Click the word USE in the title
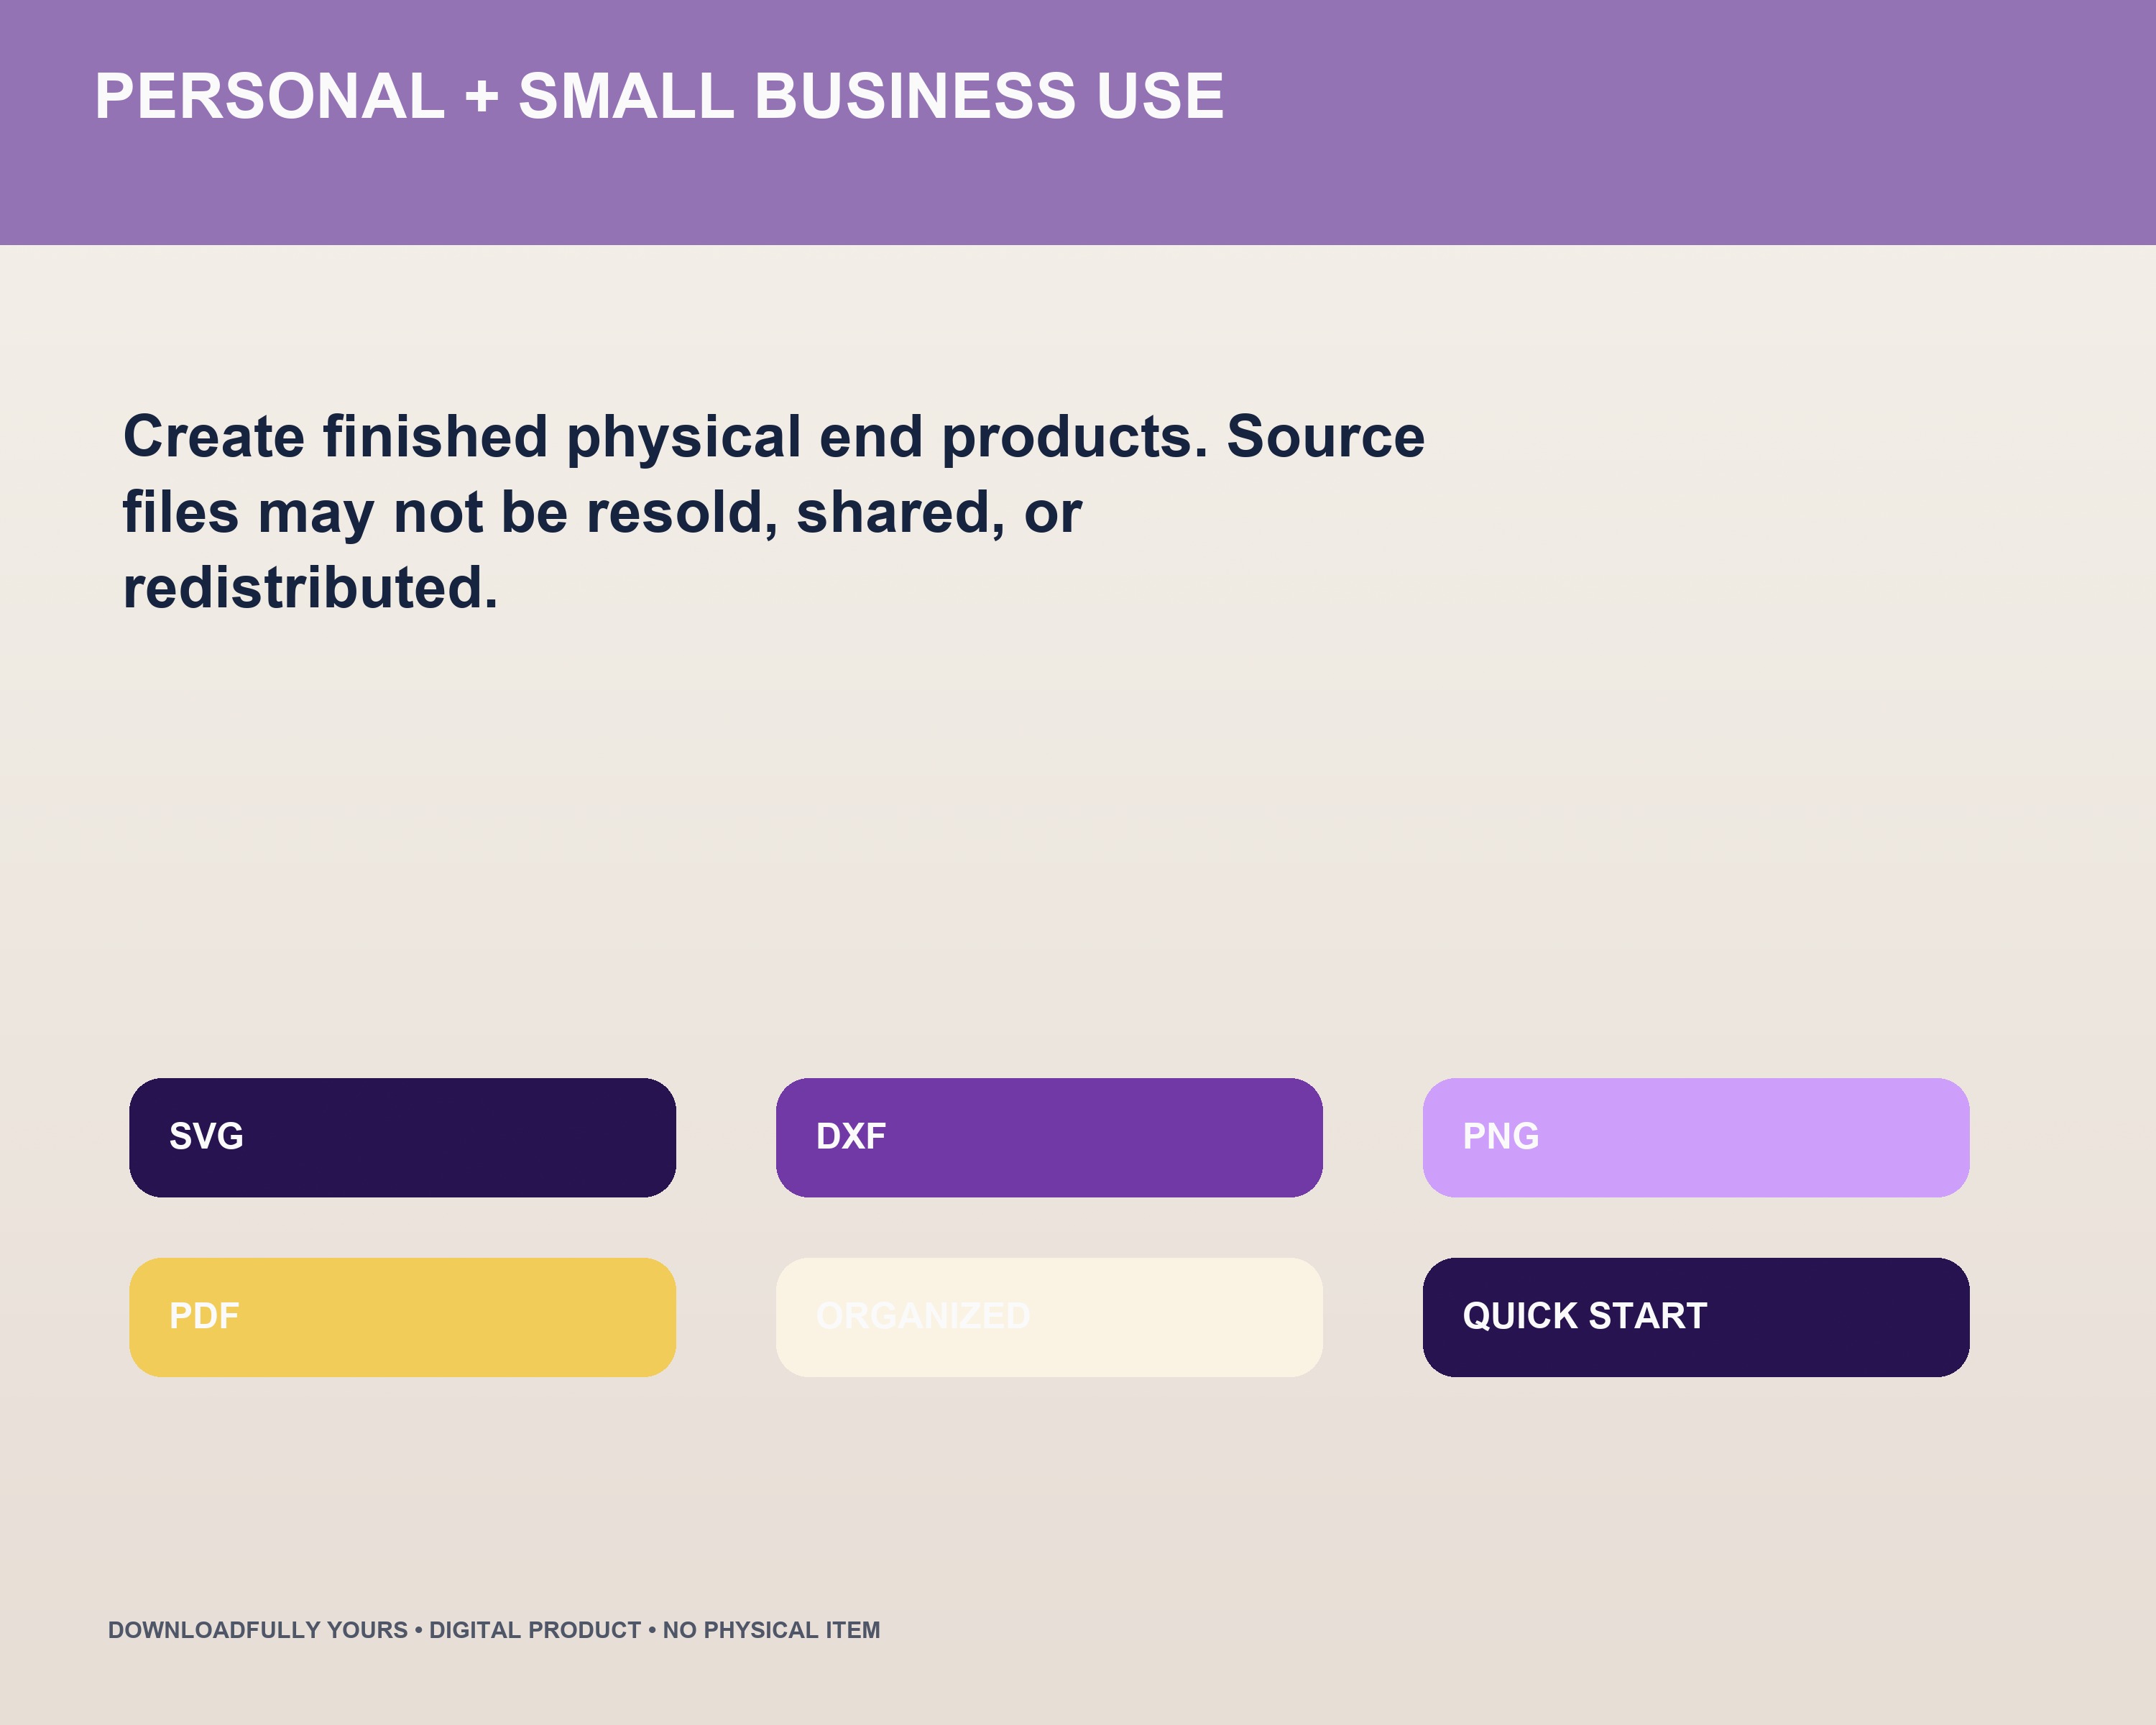The height and width of the screenshot is (1725, 2156). coord(1160,97)
